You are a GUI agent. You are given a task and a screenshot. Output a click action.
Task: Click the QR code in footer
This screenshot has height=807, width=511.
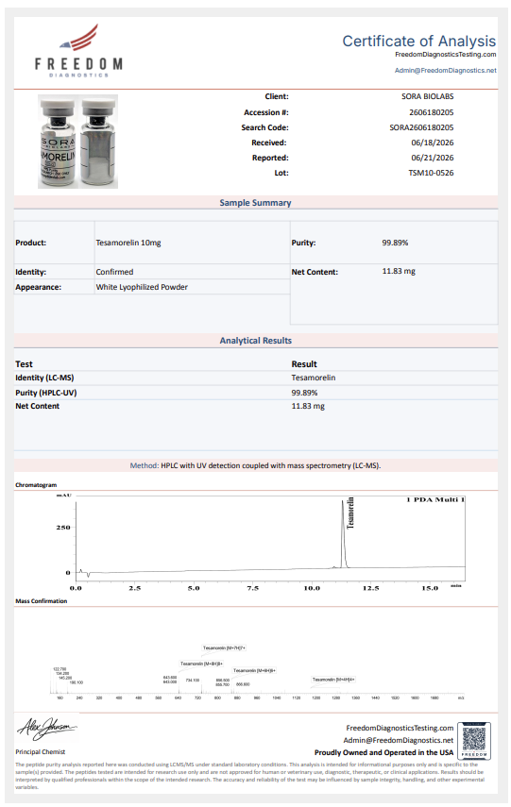(474, 741)
